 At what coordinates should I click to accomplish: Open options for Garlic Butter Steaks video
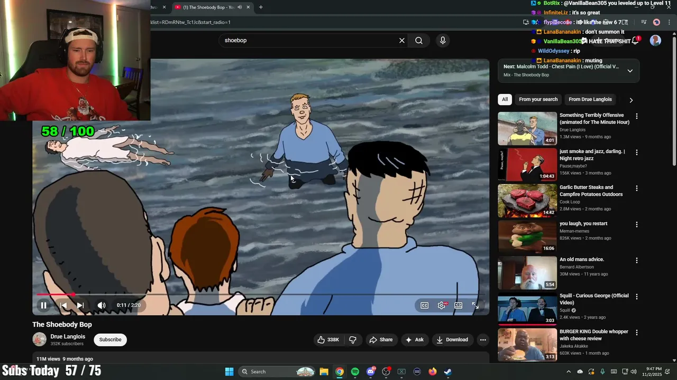click(x=637, y=188)
